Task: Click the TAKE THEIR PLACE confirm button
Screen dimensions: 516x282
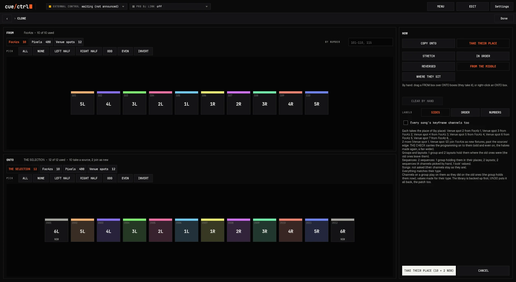Action: click(x=429, y=271)
